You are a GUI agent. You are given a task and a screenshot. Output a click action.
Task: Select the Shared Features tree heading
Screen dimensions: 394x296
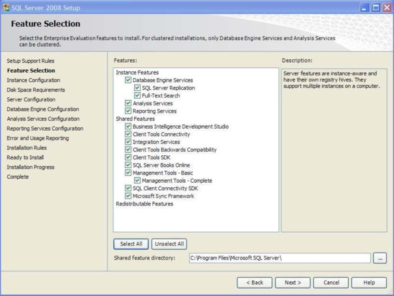[135, 119]
